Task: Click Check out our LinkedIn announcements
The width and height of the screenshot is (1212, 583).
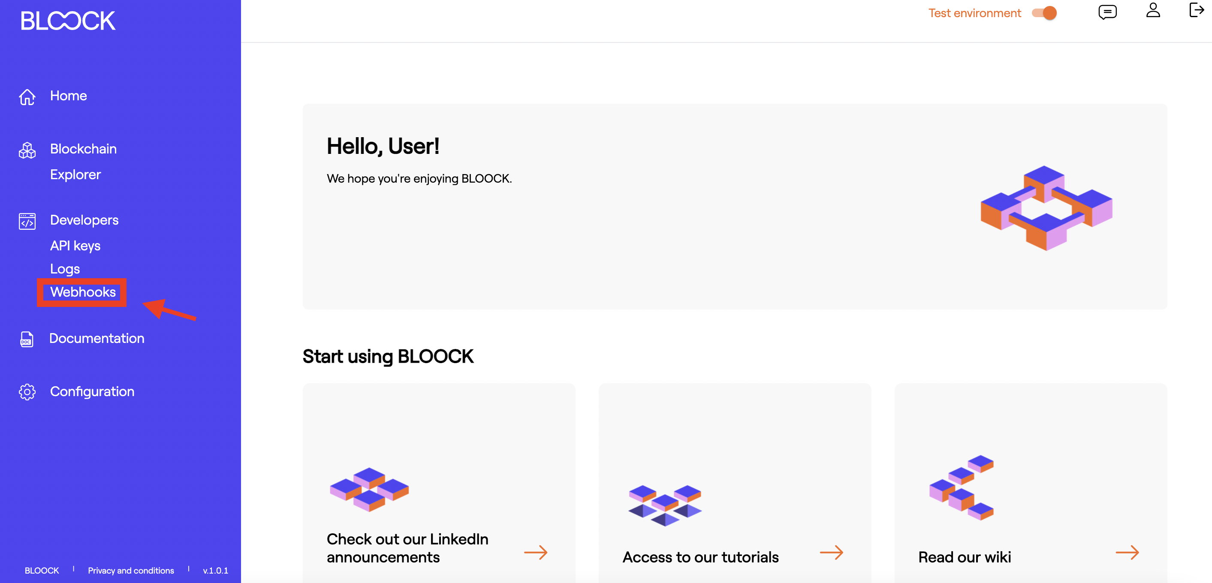Action: [x=407, y=548]
